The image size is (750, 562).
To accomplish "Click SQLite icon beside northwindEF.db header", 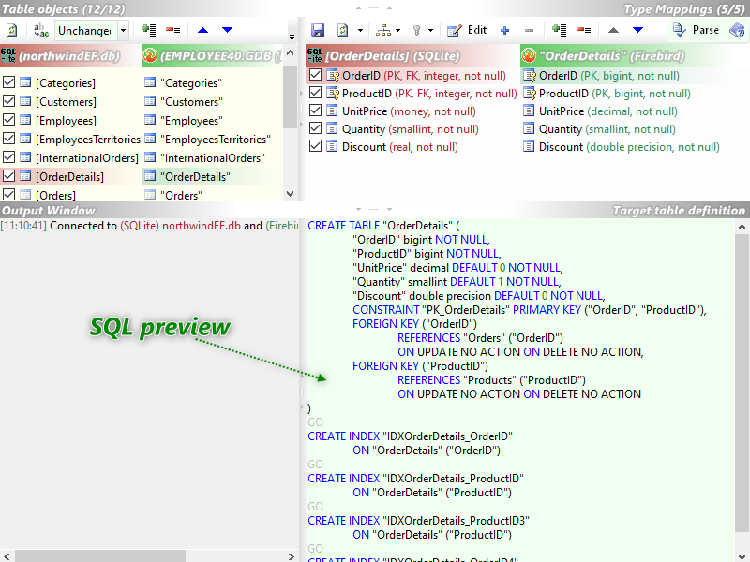I will [8, 56].
